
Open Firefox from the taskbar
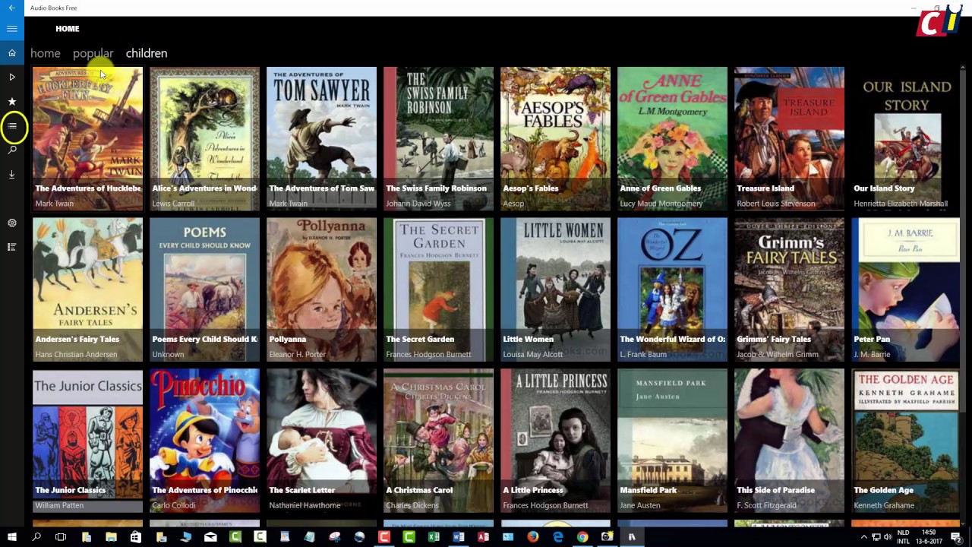point(533,537)
